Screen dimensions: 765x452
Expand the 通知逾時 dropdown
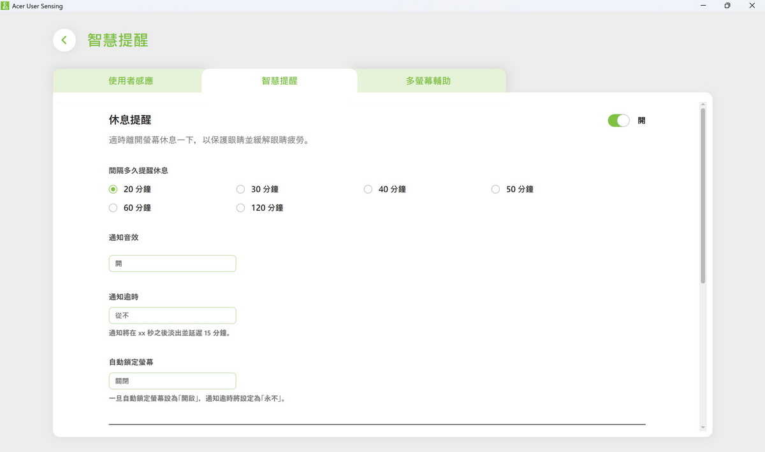tap(172, 315)
